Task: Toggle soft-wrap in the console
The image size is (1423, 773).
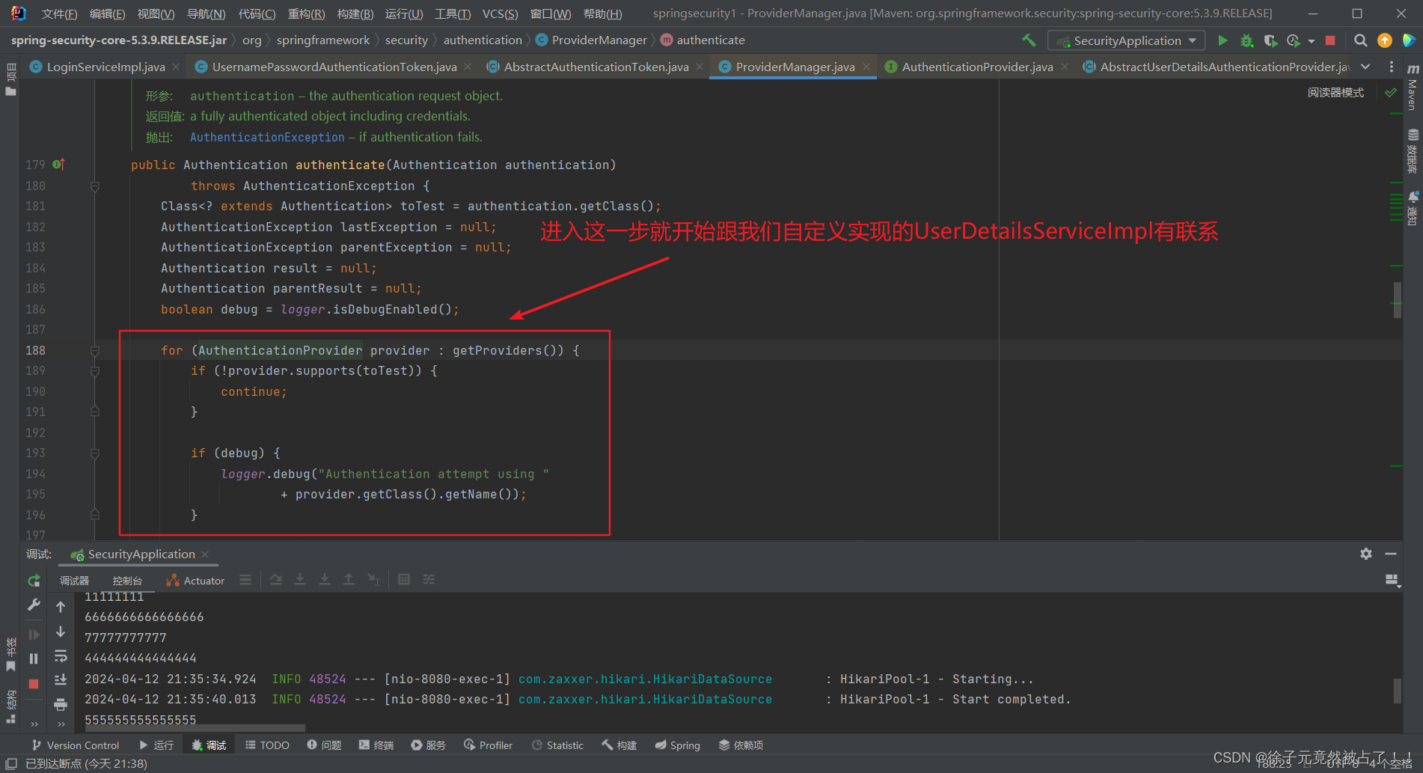Action: pos(61,656)
